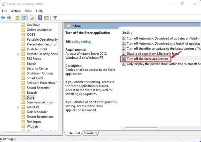Click the Export List toolbar icon
Screen dimensions: 201x142
click(x=32, y=17)
